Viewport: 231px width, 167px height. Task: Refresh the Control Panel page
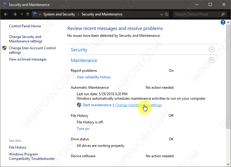click(167, 14)
